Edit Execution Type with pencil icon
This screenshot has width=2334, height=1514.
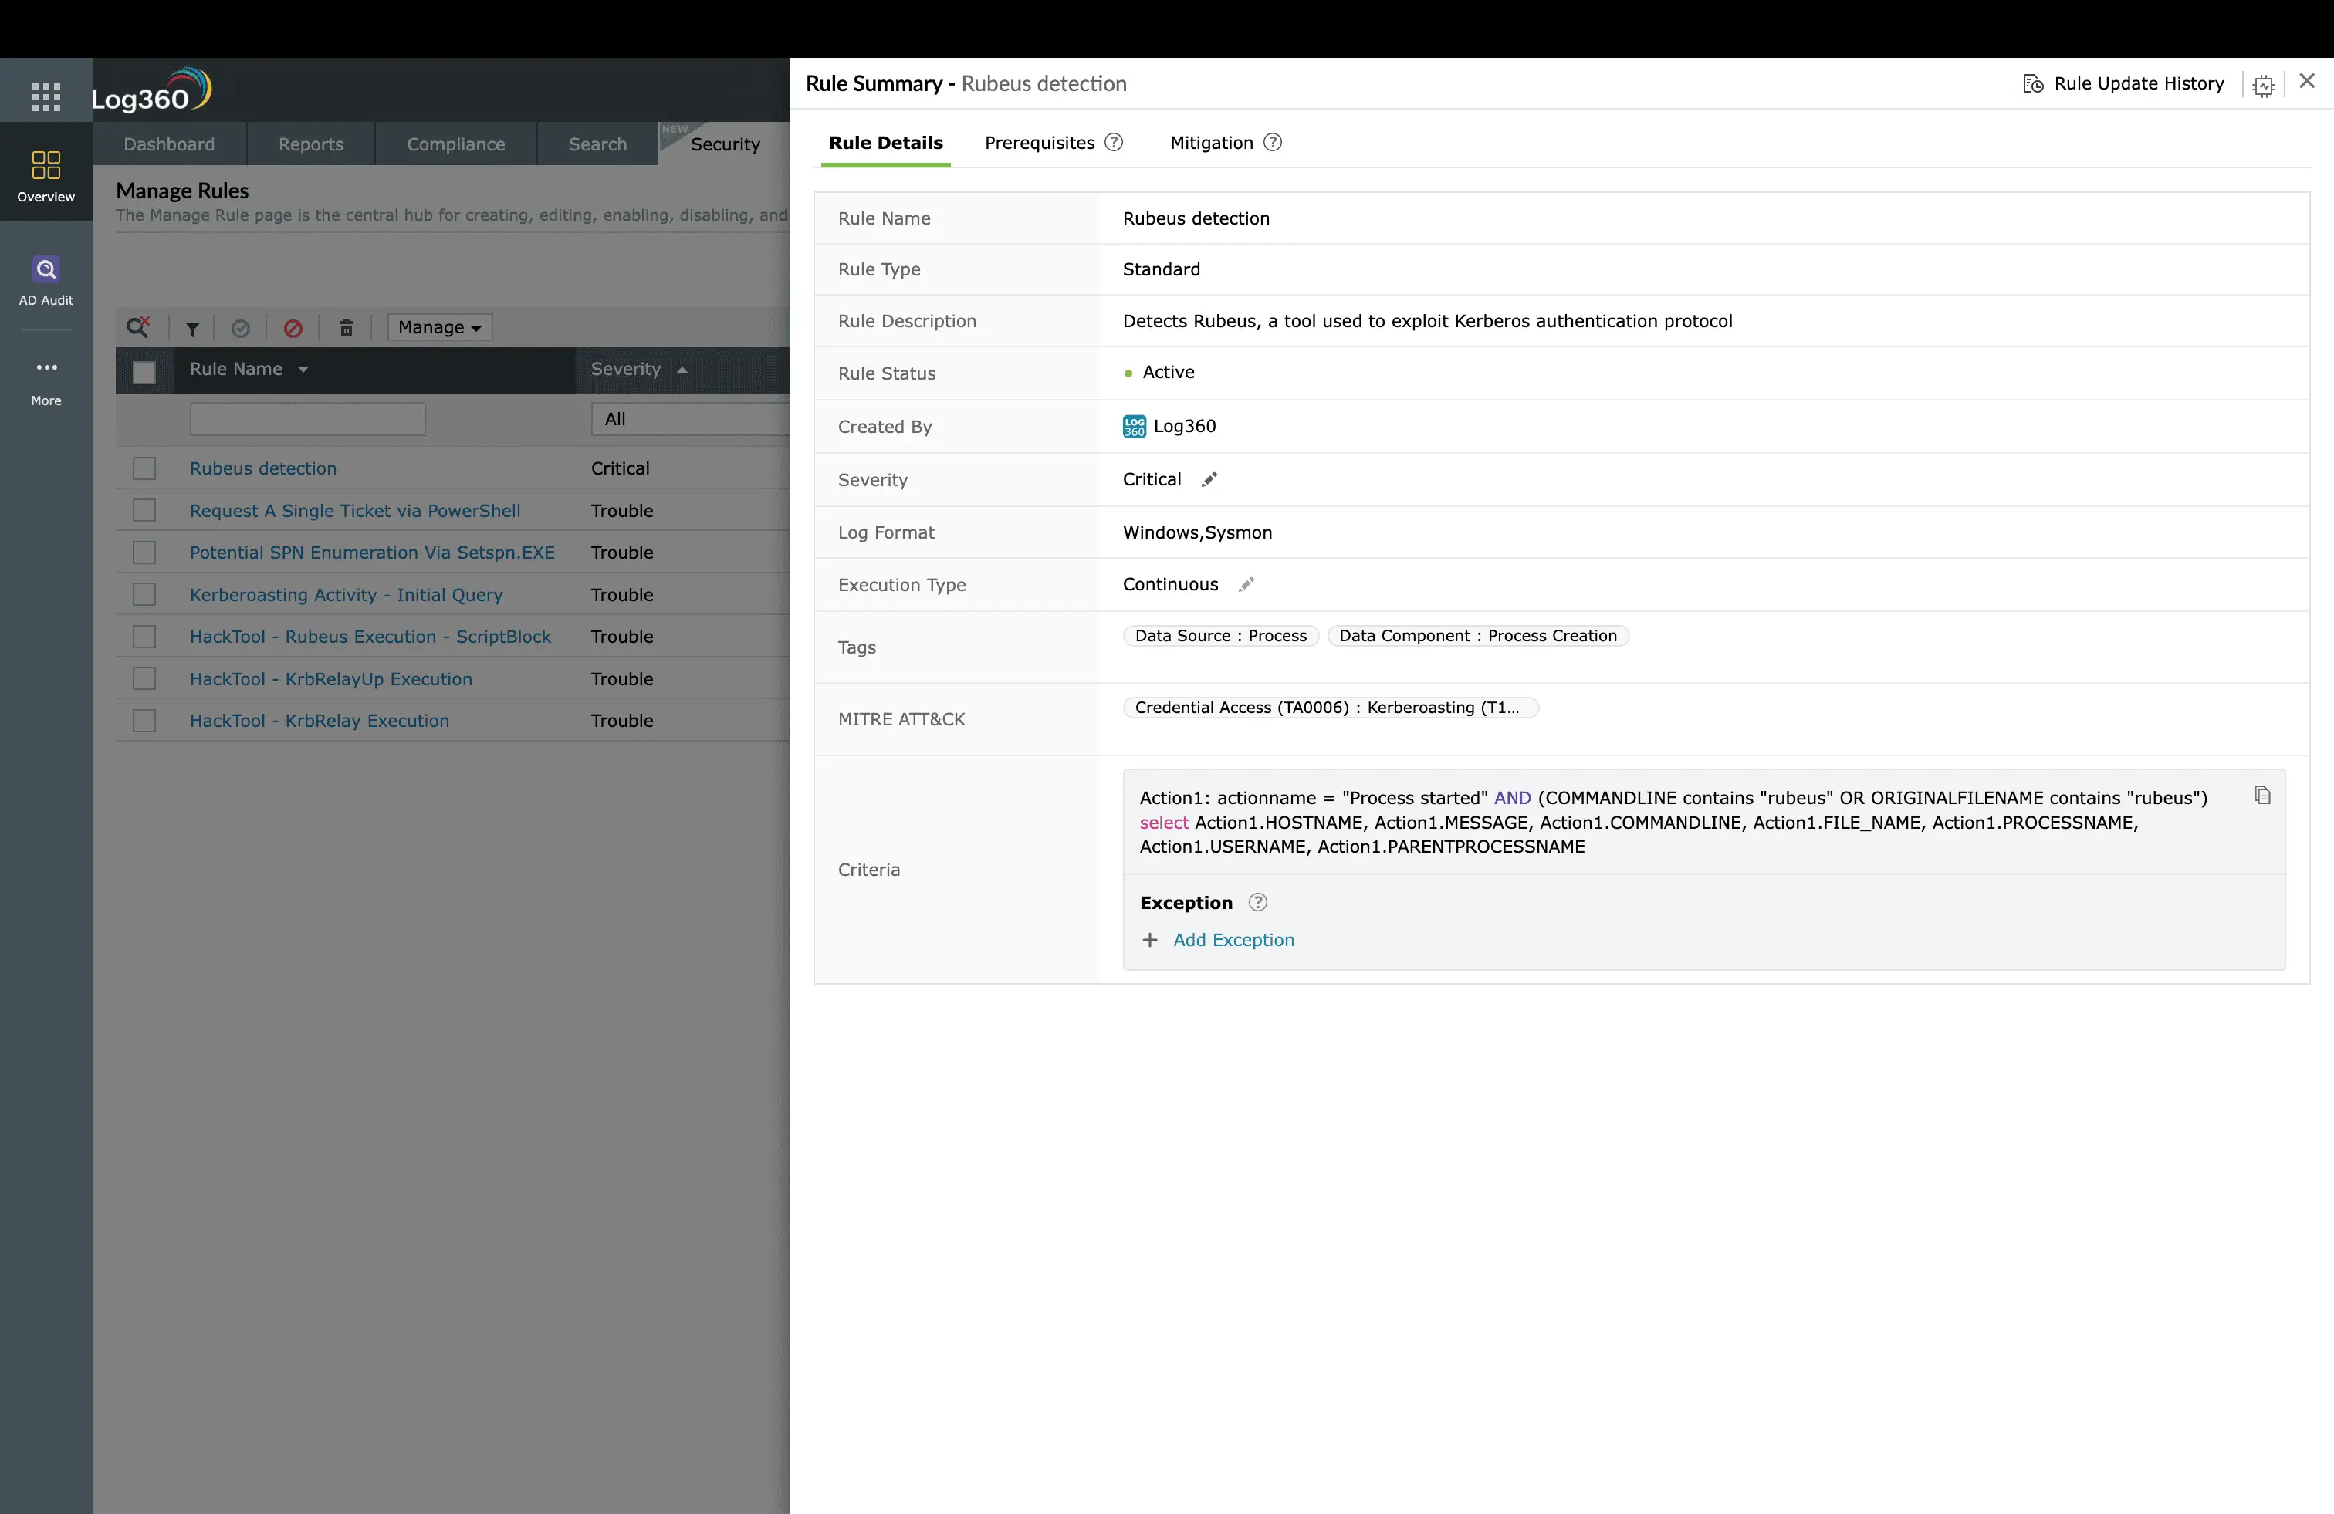point(1246,586)
